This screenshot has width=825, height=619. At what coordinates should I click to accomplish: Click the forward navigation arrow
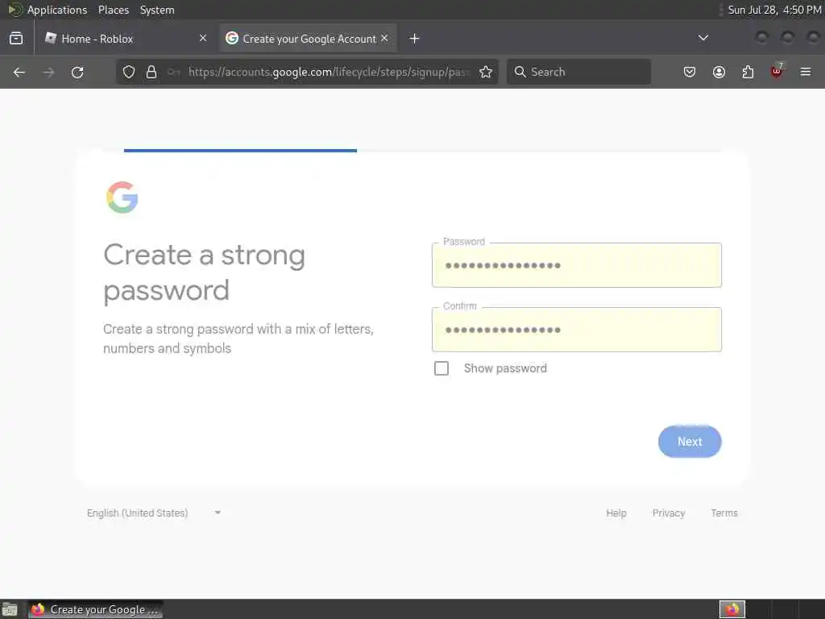point(48,72)
